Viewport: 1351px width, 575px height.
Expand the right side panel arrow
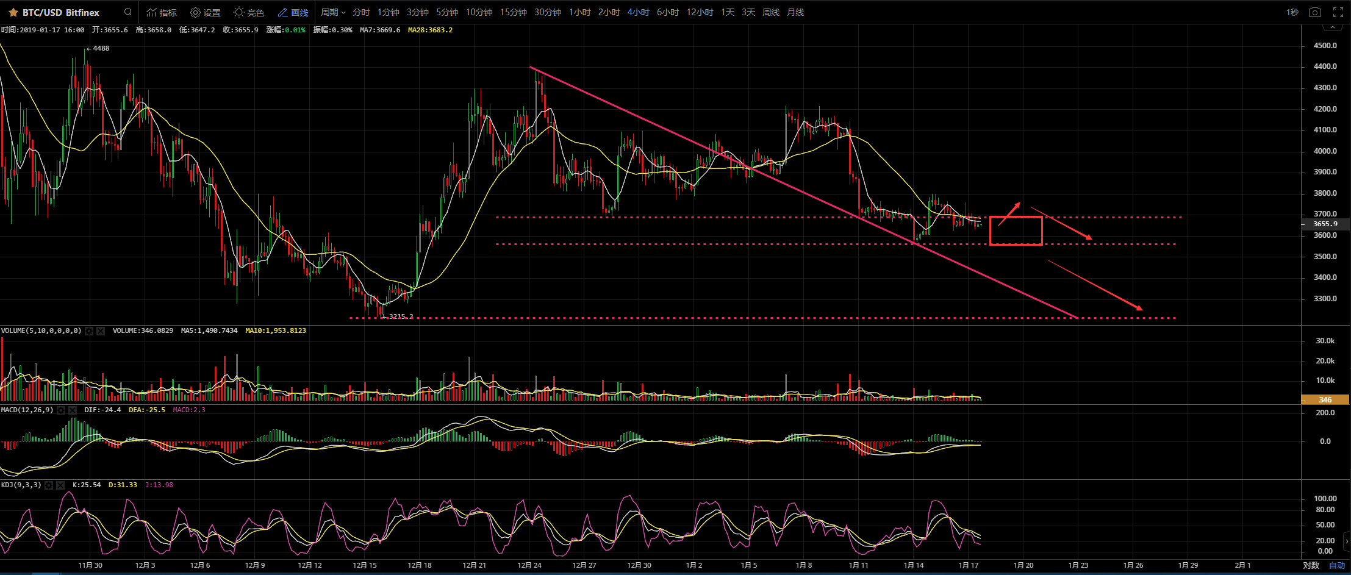pos(1347,541)
